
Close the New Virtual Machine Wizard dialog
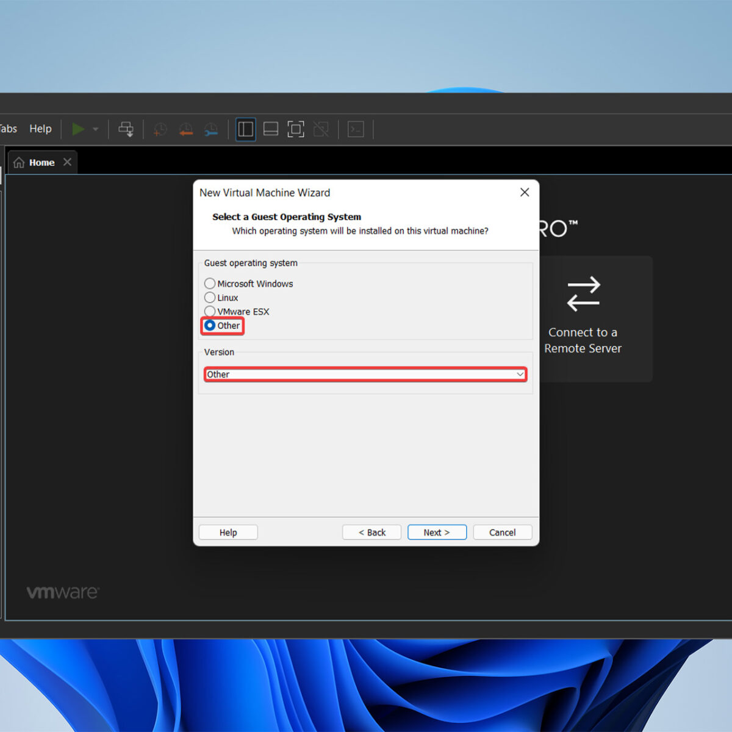point(525,192)
